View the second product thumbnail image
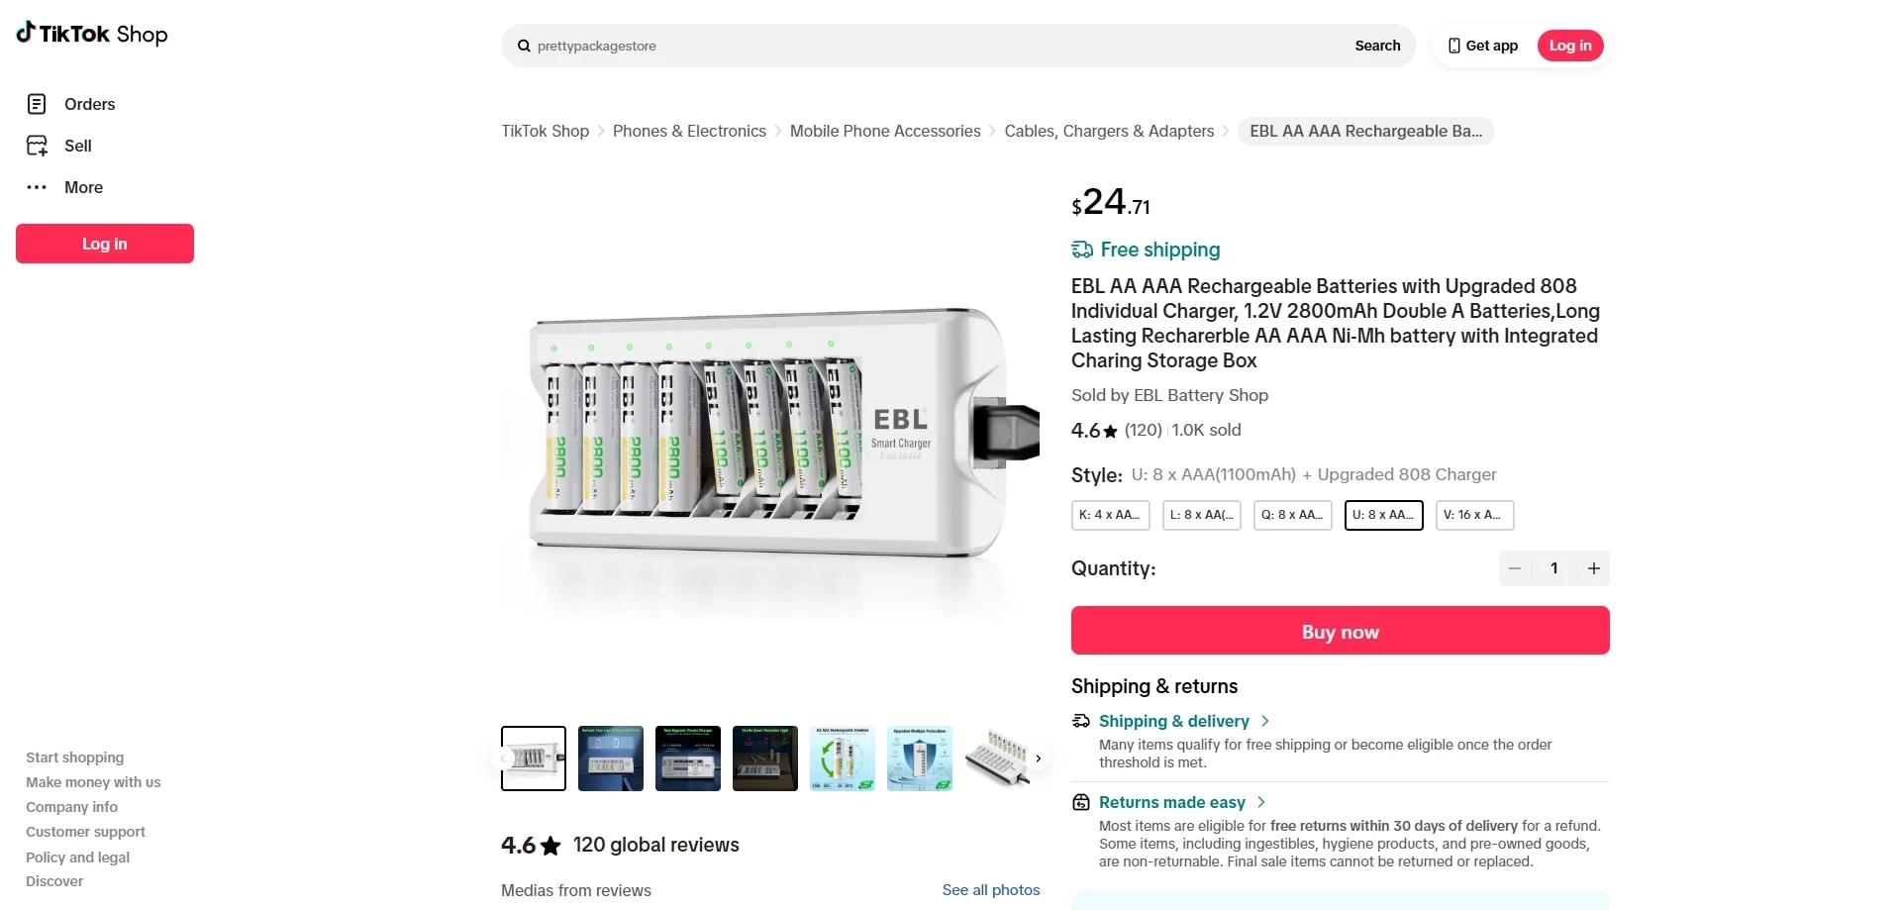1901x910 pixels. 611,758
